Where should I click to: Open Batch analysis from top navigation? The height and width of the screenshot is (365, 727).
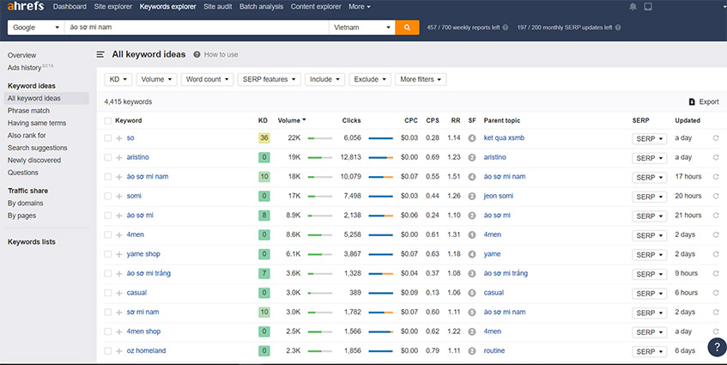[x=261, y=7]
